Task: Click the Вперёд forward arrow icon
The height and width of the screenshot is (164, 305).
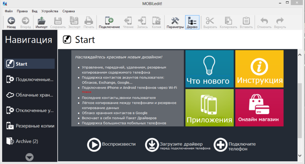Action: [x=26, y=21]
